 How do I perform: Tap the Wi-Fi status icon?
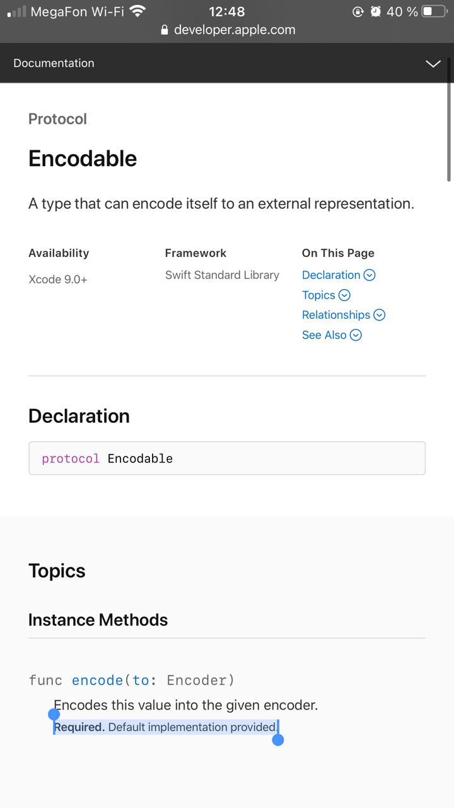click(137, 11)
